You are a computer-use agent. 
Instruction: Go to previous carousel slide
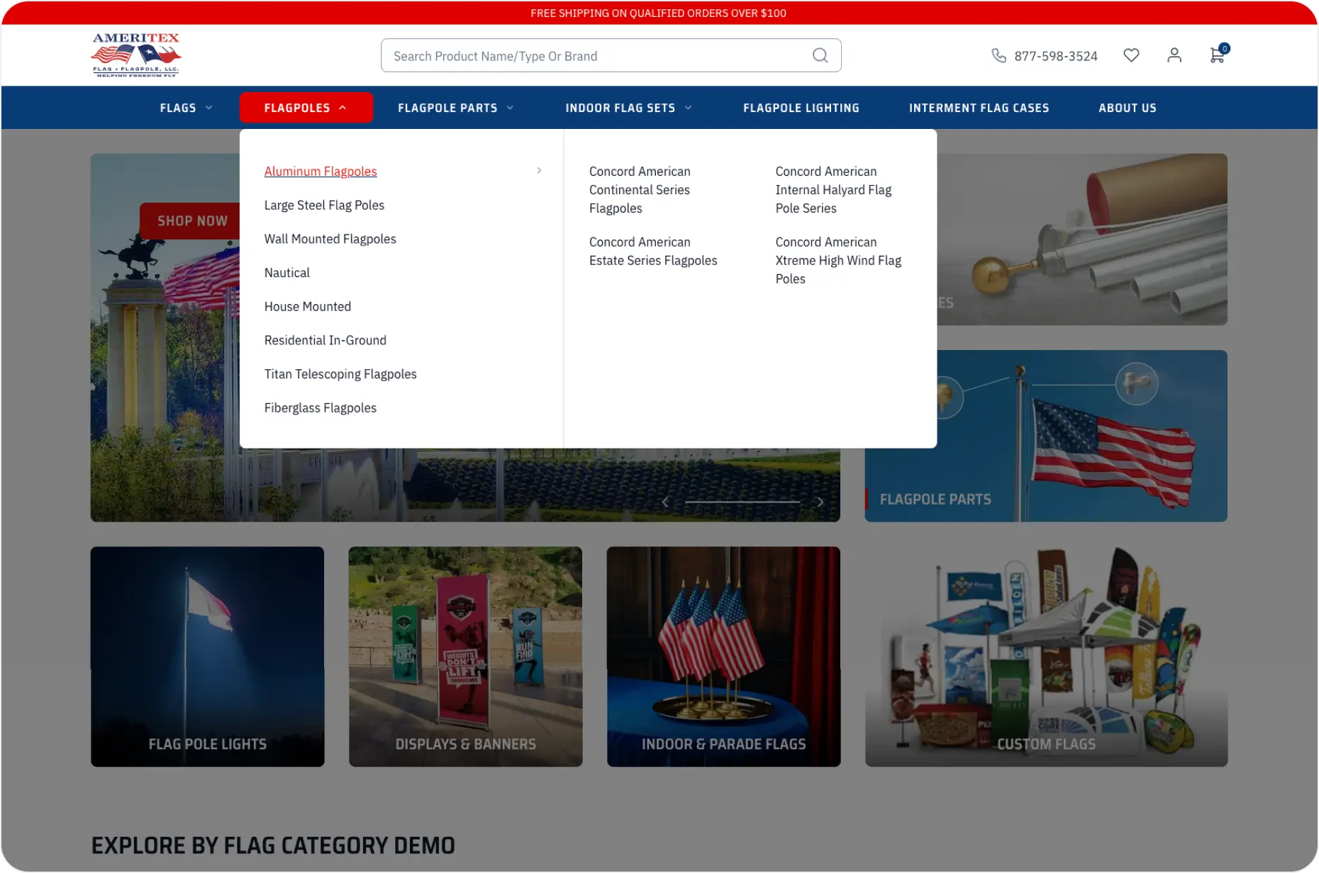[665, 502]
